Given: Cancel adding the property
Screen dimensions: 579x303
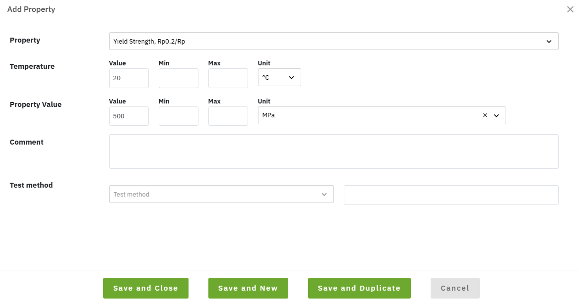Looking at the screenshot, I should coord(455,288).
